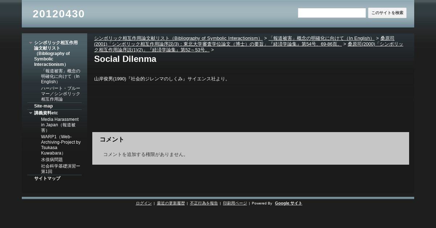
Task: Click the コメント section heading
Action: point(112,140)
